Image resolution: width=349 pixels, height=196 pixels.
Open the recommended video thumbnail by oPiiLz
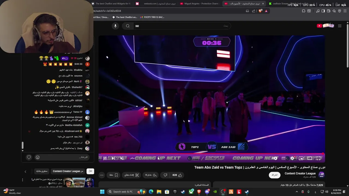coord(79,182)
